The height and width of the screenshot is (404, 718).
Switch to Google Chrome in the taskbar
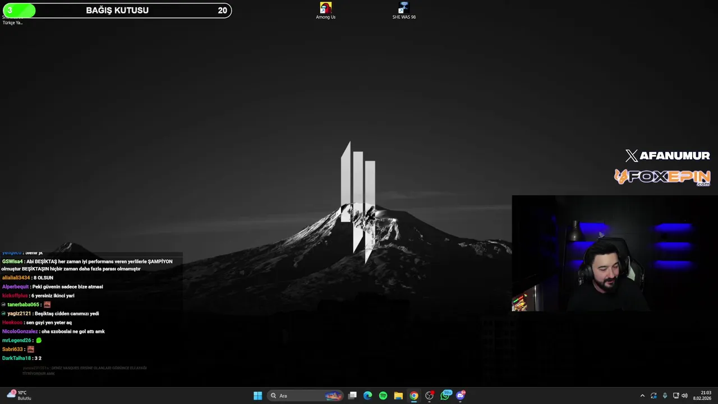414,396
